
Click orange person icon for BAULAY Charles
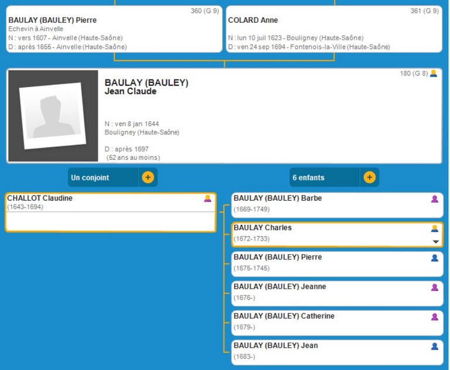(435, 228)
